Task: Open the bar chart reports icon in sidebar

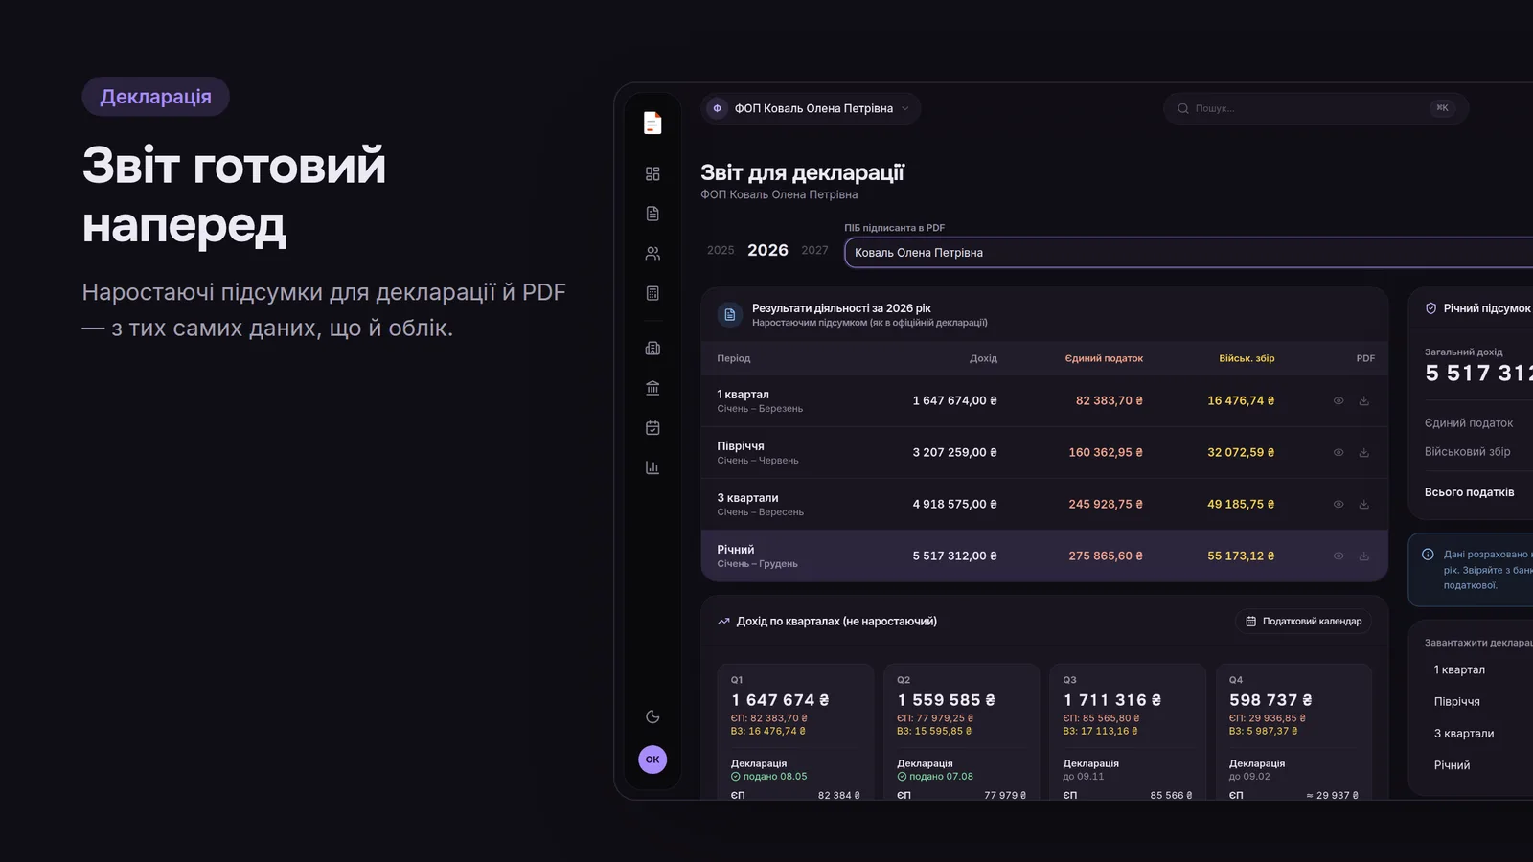Action: pos(652,467)
